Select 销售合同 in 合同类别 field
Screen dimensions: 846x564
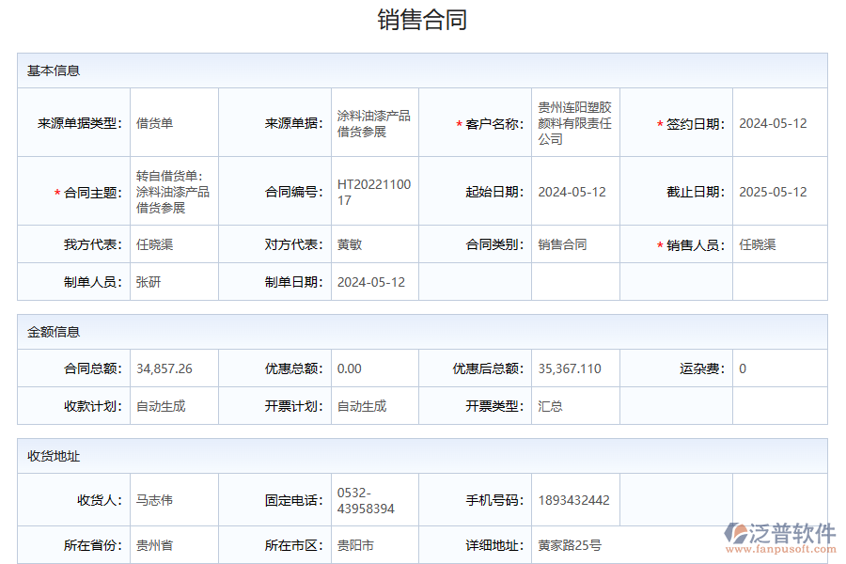pos(562,243)
